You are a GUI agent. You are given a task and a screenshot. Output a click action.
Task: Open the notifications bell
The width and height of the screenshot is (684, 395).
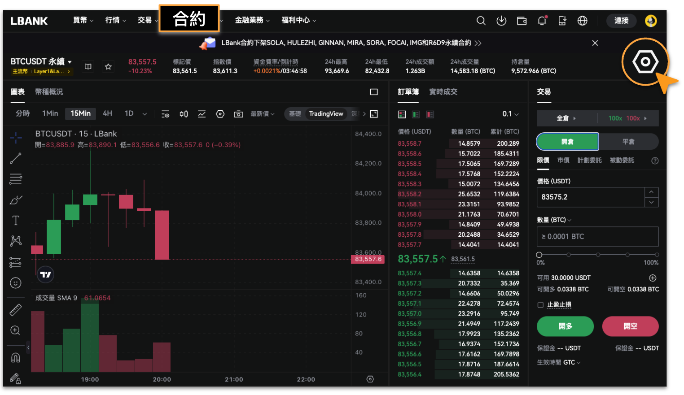point(542,21)
